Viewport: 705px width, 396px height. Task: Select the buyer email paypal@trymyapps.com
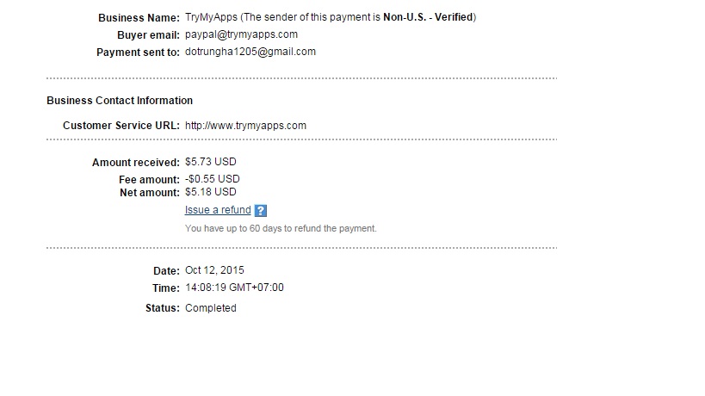(x=241, y=34)
